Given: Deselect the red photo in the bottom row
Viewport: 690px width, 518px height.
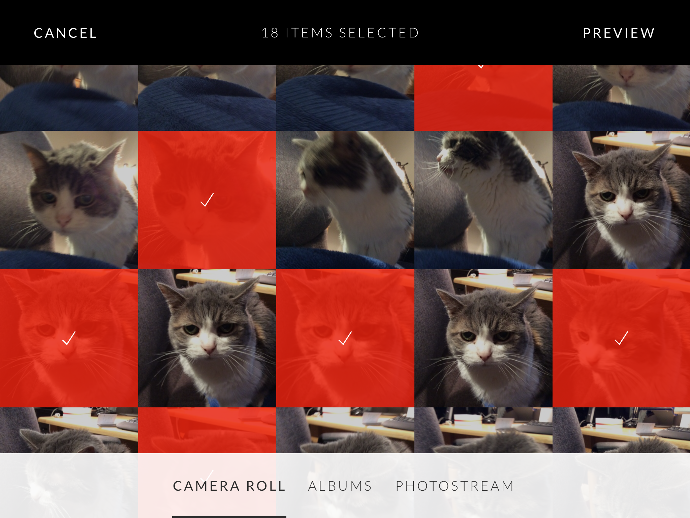Looking at the screenshot, I should 207,430.
